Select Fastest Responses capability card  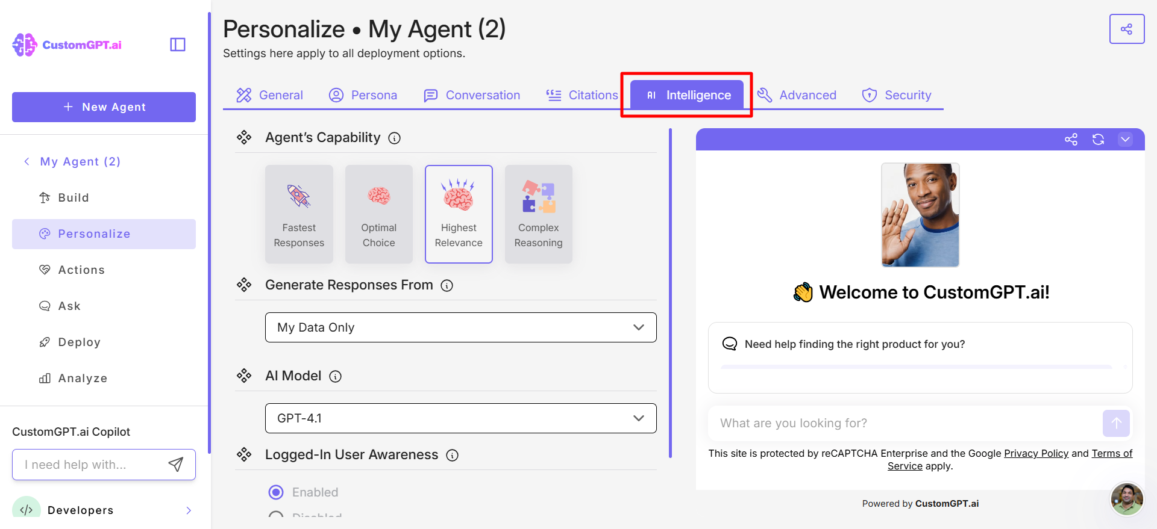coord(299,214)
